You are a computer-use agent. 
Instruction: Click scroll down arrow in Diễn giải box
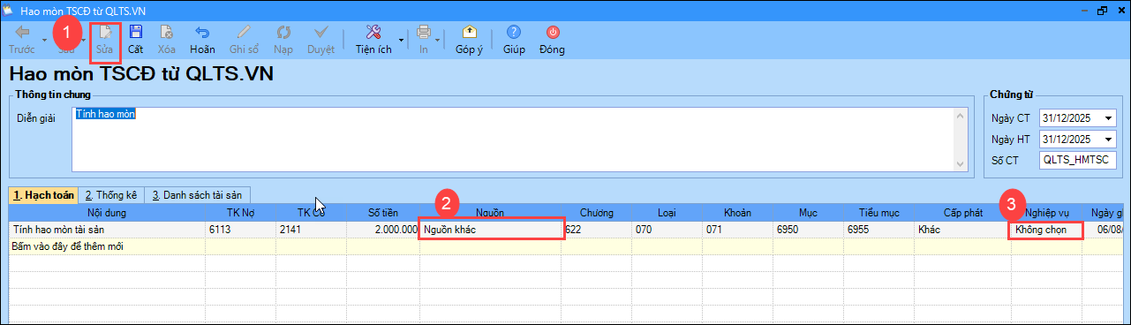pos(961,163)
